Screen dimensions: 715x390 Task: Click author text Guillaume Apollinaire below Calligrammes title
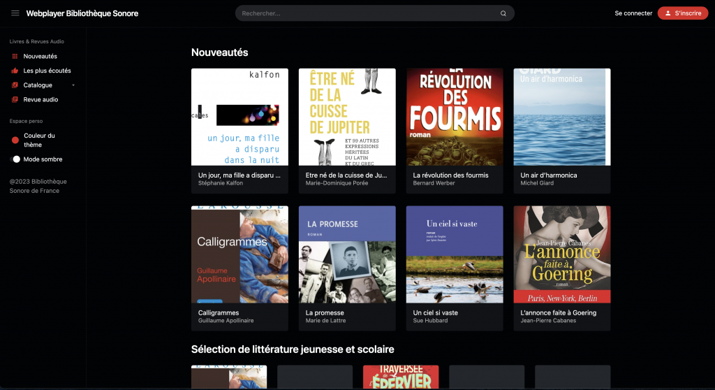pos(226,321)
